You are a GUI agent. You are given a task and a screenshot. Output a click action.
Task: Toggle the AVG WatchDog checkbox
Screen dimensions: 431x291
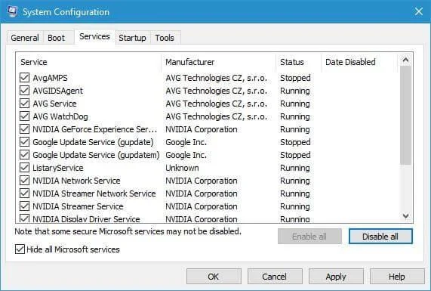pos(24,116)
